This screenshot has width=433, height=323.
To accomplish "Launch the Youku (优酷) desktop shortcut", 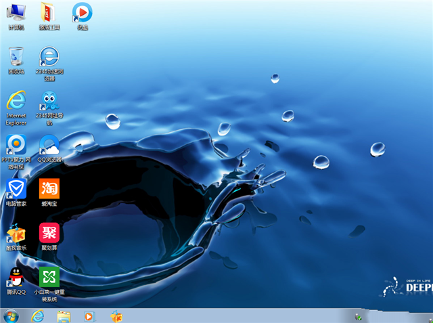I will pos(82,13).
